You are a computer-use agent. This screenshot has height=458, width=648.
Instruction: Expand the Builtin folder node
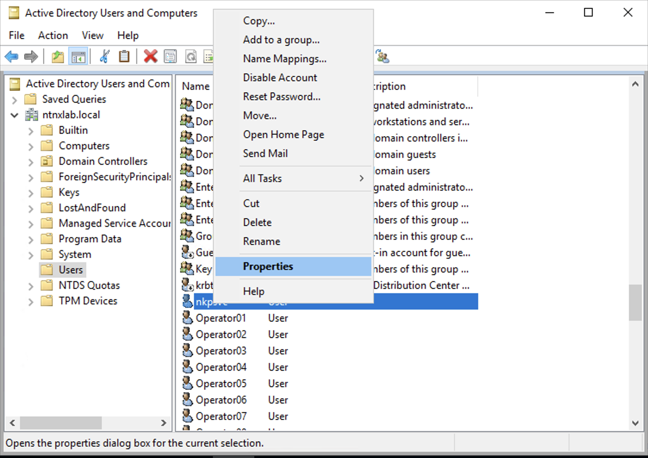[31, 131]
